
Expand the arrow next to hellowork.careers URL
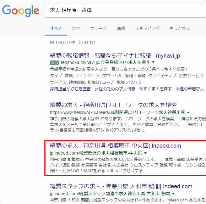click(x=188, y=112)
